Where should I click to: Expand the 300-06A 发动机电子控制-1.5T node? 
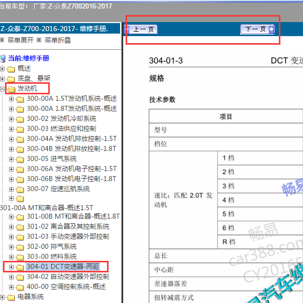pyautogui.click(x=11, y=169)
